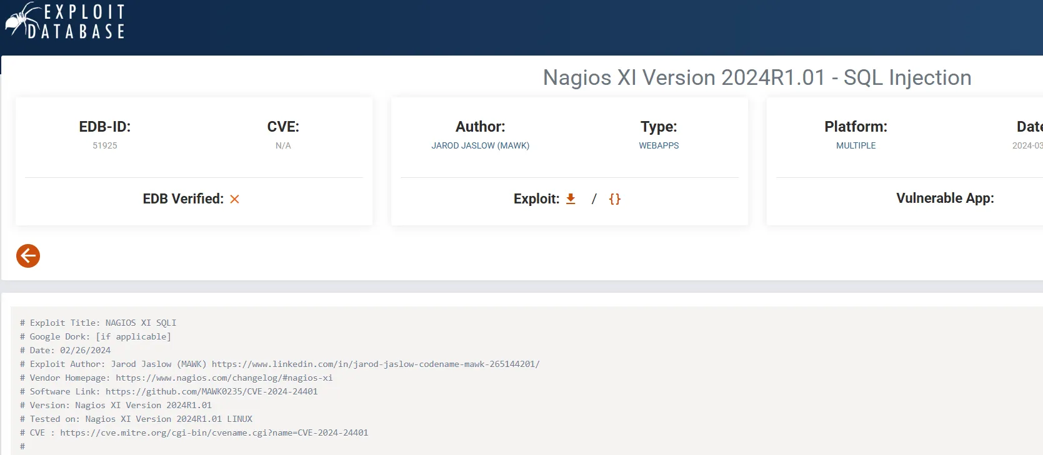Image resolution: width=1043 pixels, height=455 pixels.
Task: Click the Date 02/26/2024 comment line
Action: pyautogui.click(x=66, y=350)
